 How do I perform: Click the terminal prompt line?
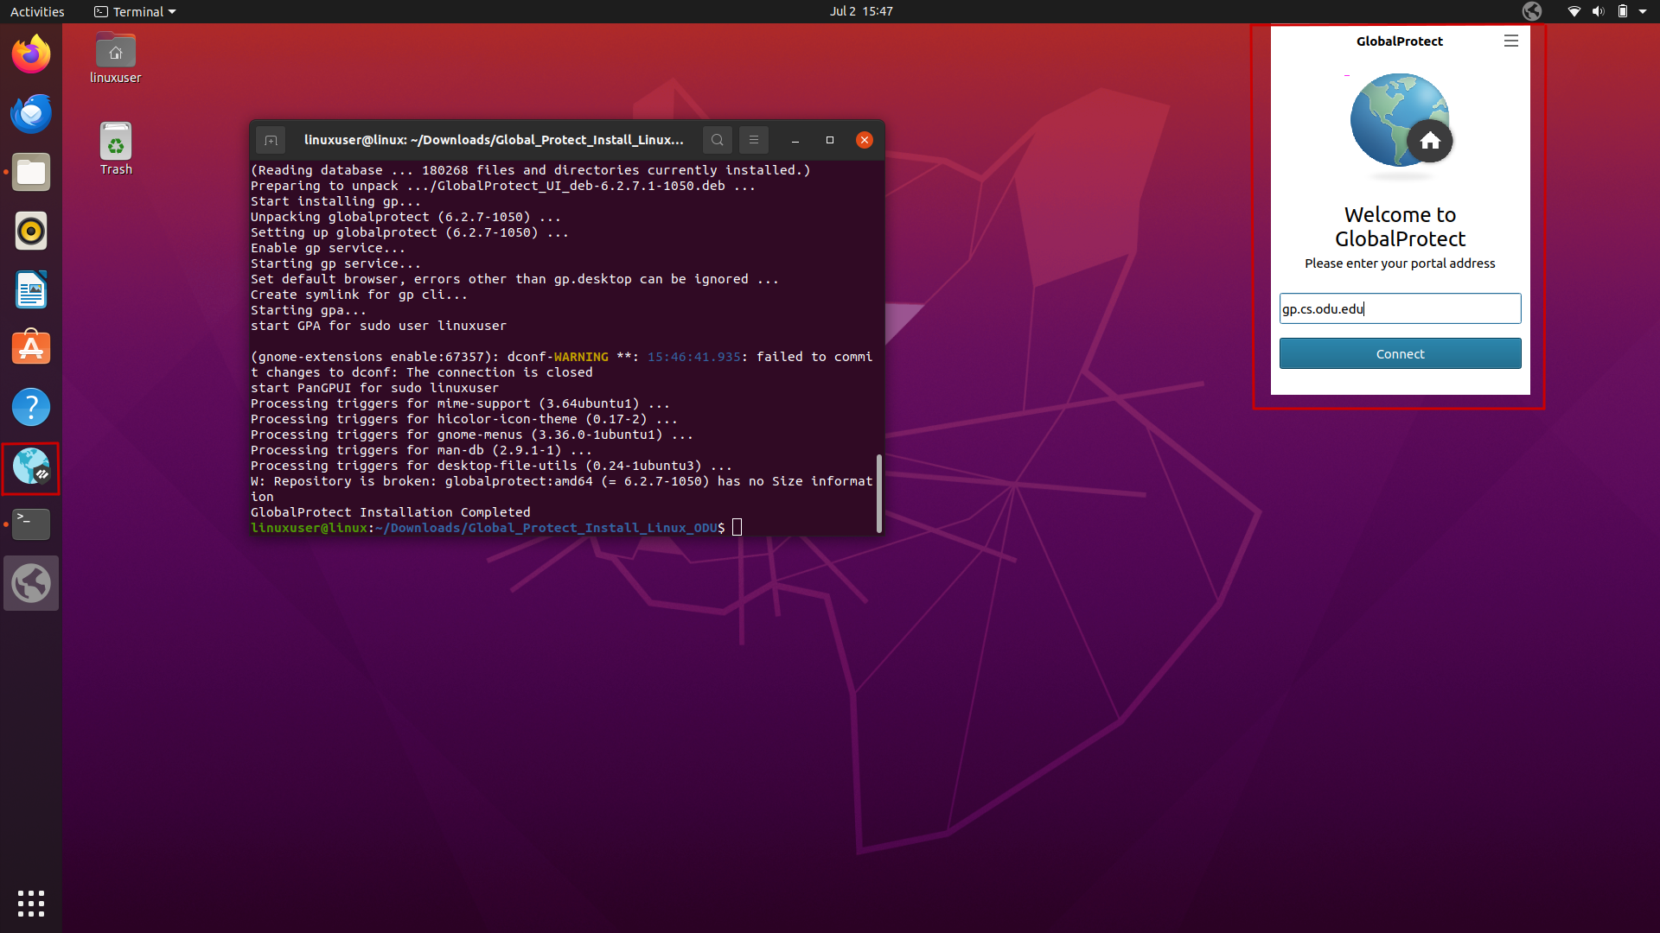495,528
